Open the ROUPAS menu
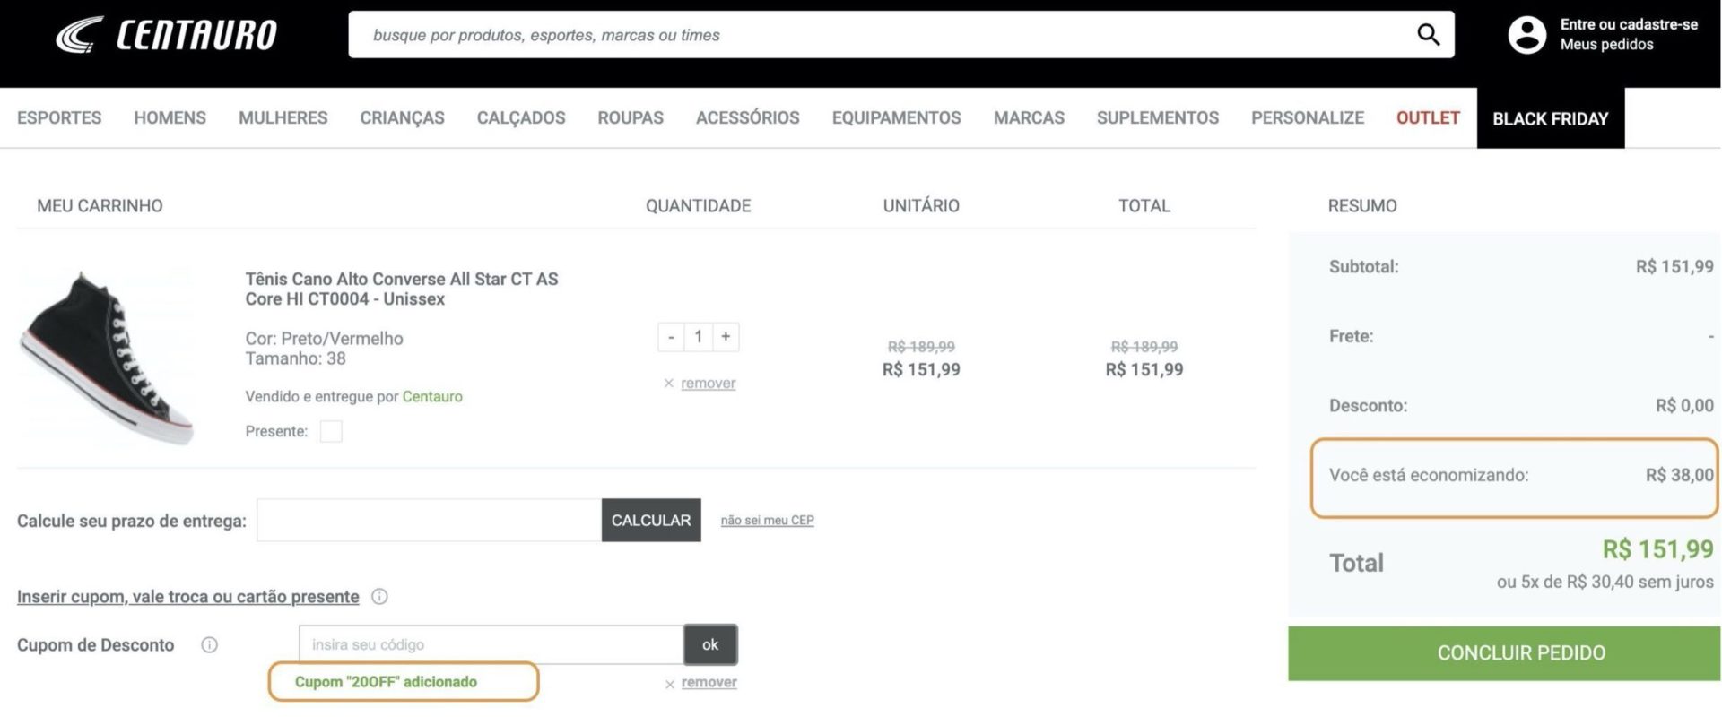This screenshot has width=1722, height=725. click(x=631, y=118)
